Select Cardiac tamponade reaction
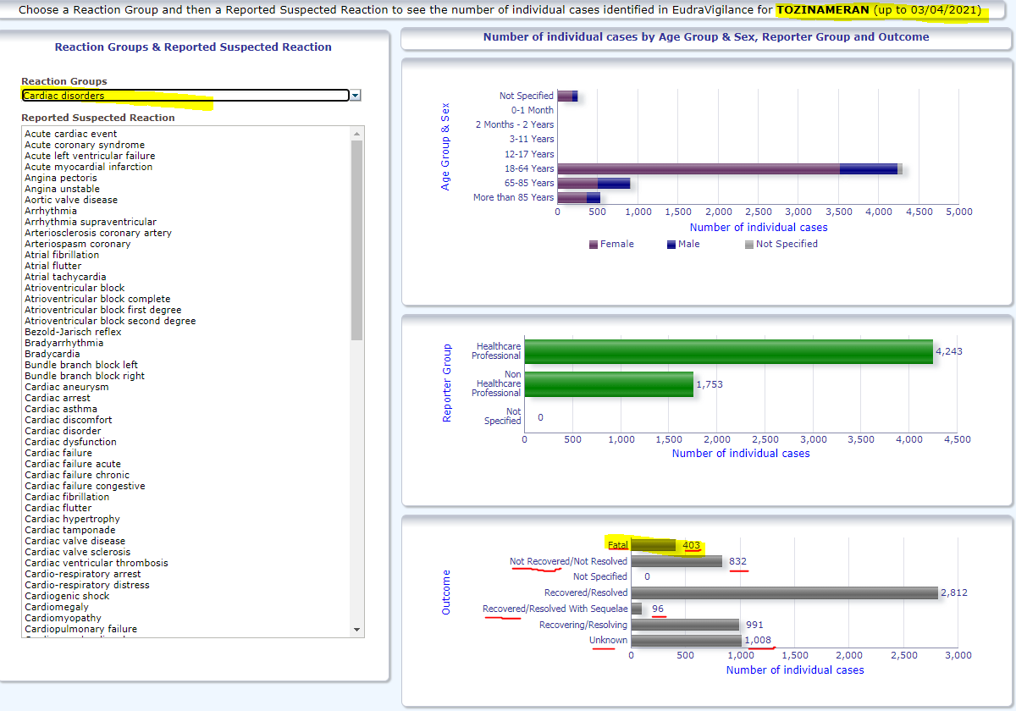 point(70,530)
